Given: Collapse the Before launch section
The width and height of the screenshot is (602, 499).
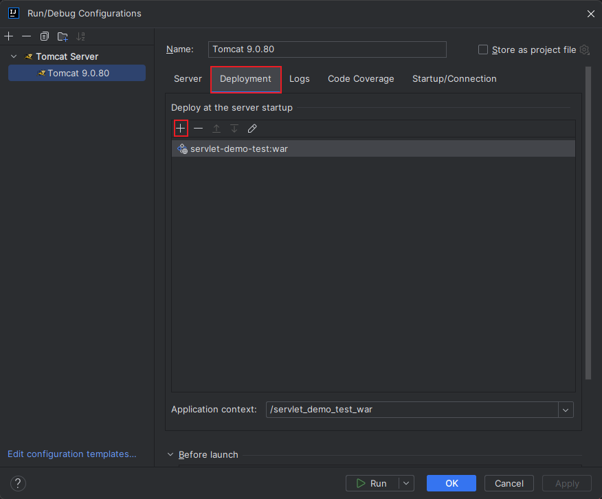Looking at the screenshot, I should (x=170, y=454).
